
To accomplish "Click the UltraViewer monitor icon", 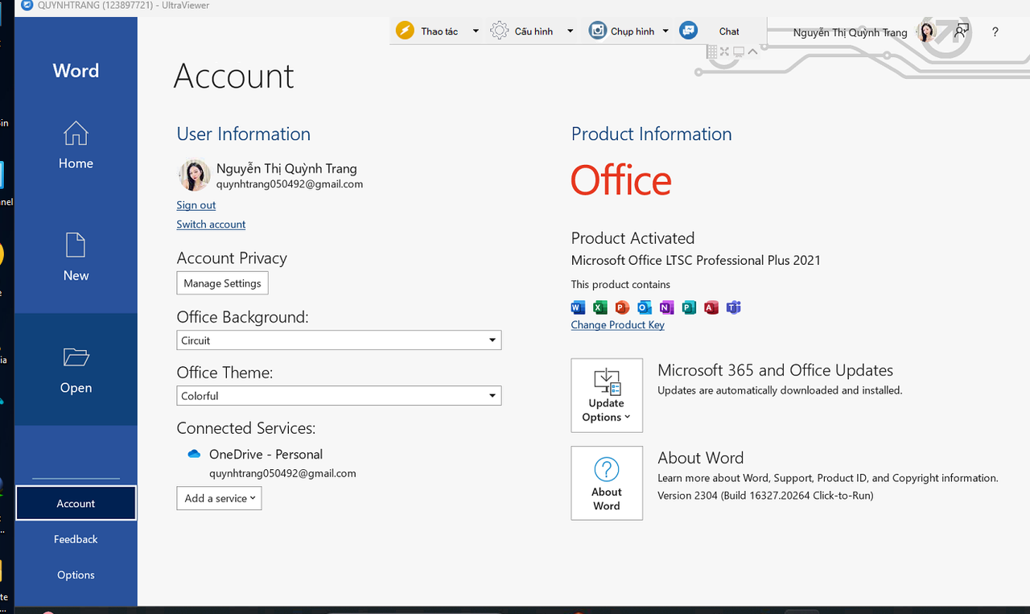I will pyautogui.click(x=738, y=52).
